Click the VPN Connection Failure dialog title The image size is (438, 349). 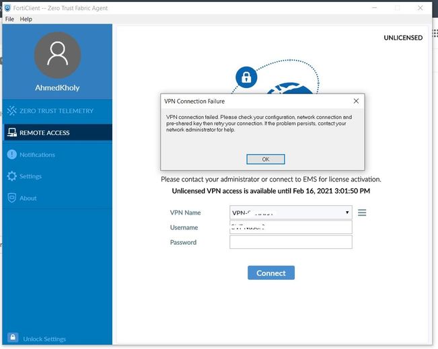(x=194, y=102)
